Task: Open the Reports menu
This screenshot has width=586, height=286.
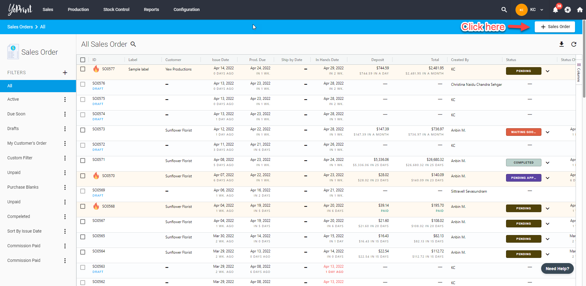Action: [151, 9]
